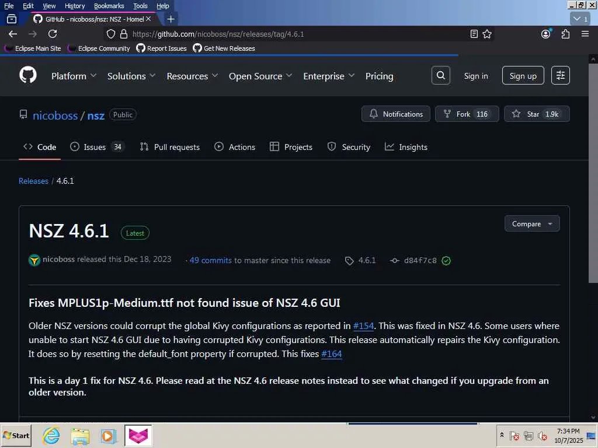Close the GitHub nicoboss/nsz tab
598x448 pixels.
coord(148,19)
